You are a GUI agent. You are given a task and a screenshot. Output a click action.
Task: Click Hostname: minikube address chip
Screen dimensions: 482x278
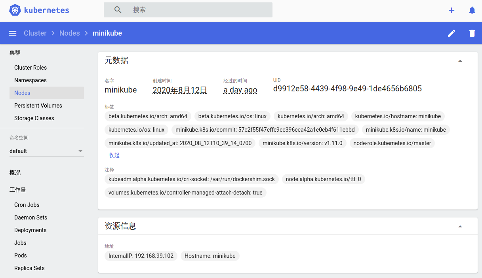[210, 256]
